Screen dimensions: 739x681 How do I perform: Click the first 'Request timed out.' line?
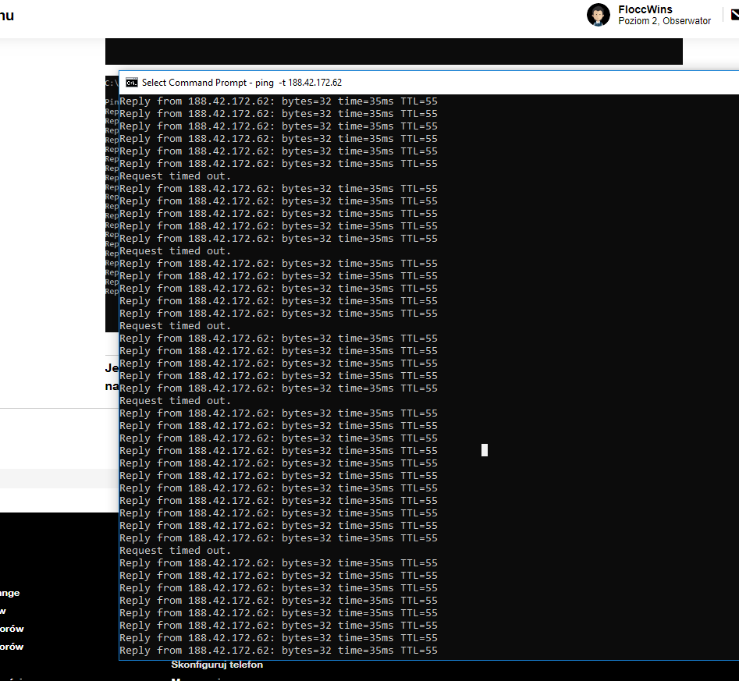(175, 176)
